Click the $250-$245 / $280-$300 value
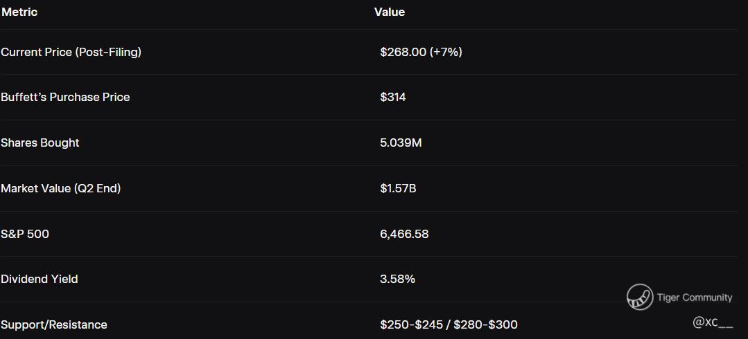748x339 pixels. 449,324
